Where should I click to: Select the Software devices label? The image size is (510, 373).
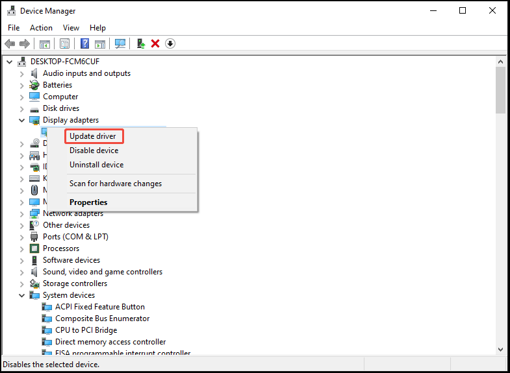(x=71, y=260)
